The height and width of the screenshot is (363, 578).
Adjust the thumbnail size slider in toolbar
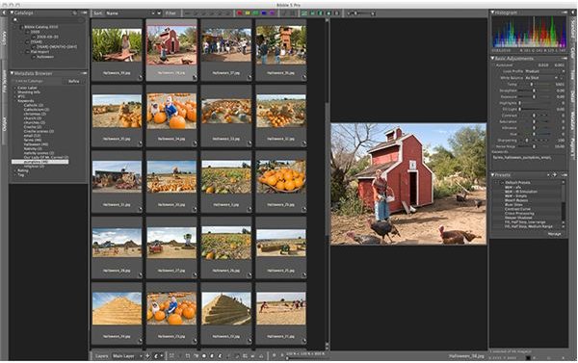(x=361, y=13)
